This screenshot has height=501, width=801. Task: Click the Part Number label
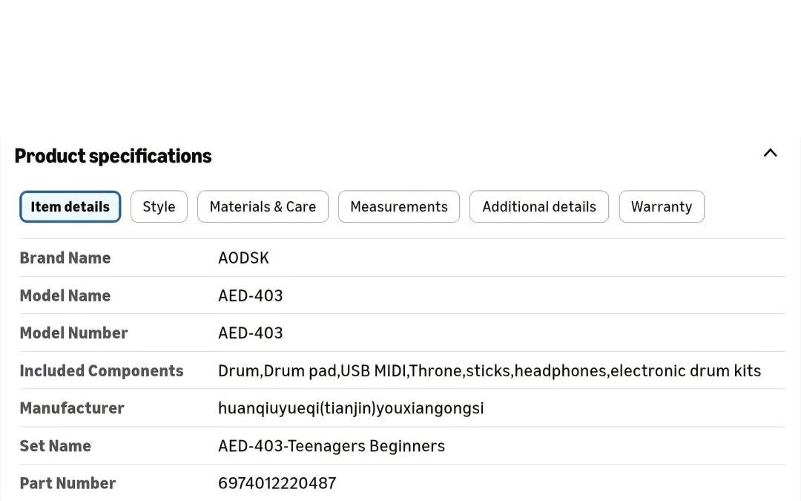[x=67, y=483]
